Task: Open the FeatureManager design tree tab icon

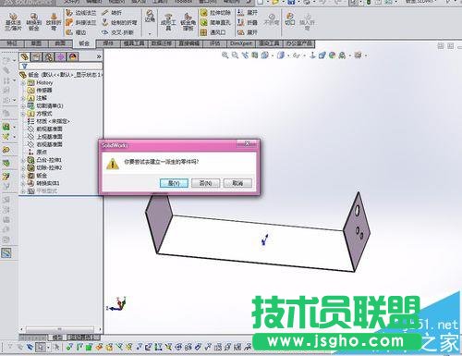Action: [25, 56]
